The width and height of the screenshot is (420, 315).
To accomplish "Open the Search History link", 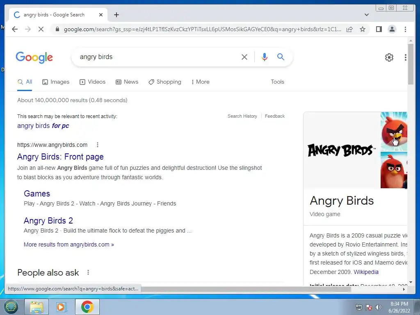I will (x=242, y=116).
